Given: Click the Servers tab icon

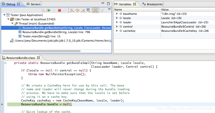Looking at the screenshot, I should pos(28,4).
